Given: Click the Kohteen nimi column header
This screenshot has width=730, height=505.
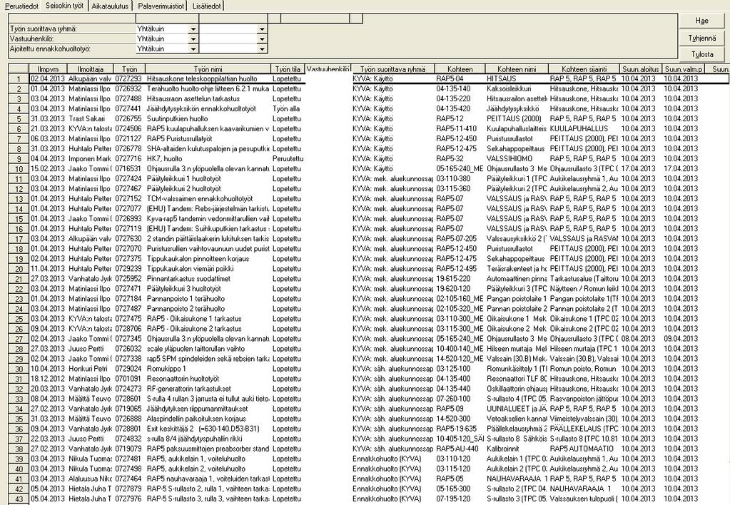Looking at the screenshot, I should 517,69.
